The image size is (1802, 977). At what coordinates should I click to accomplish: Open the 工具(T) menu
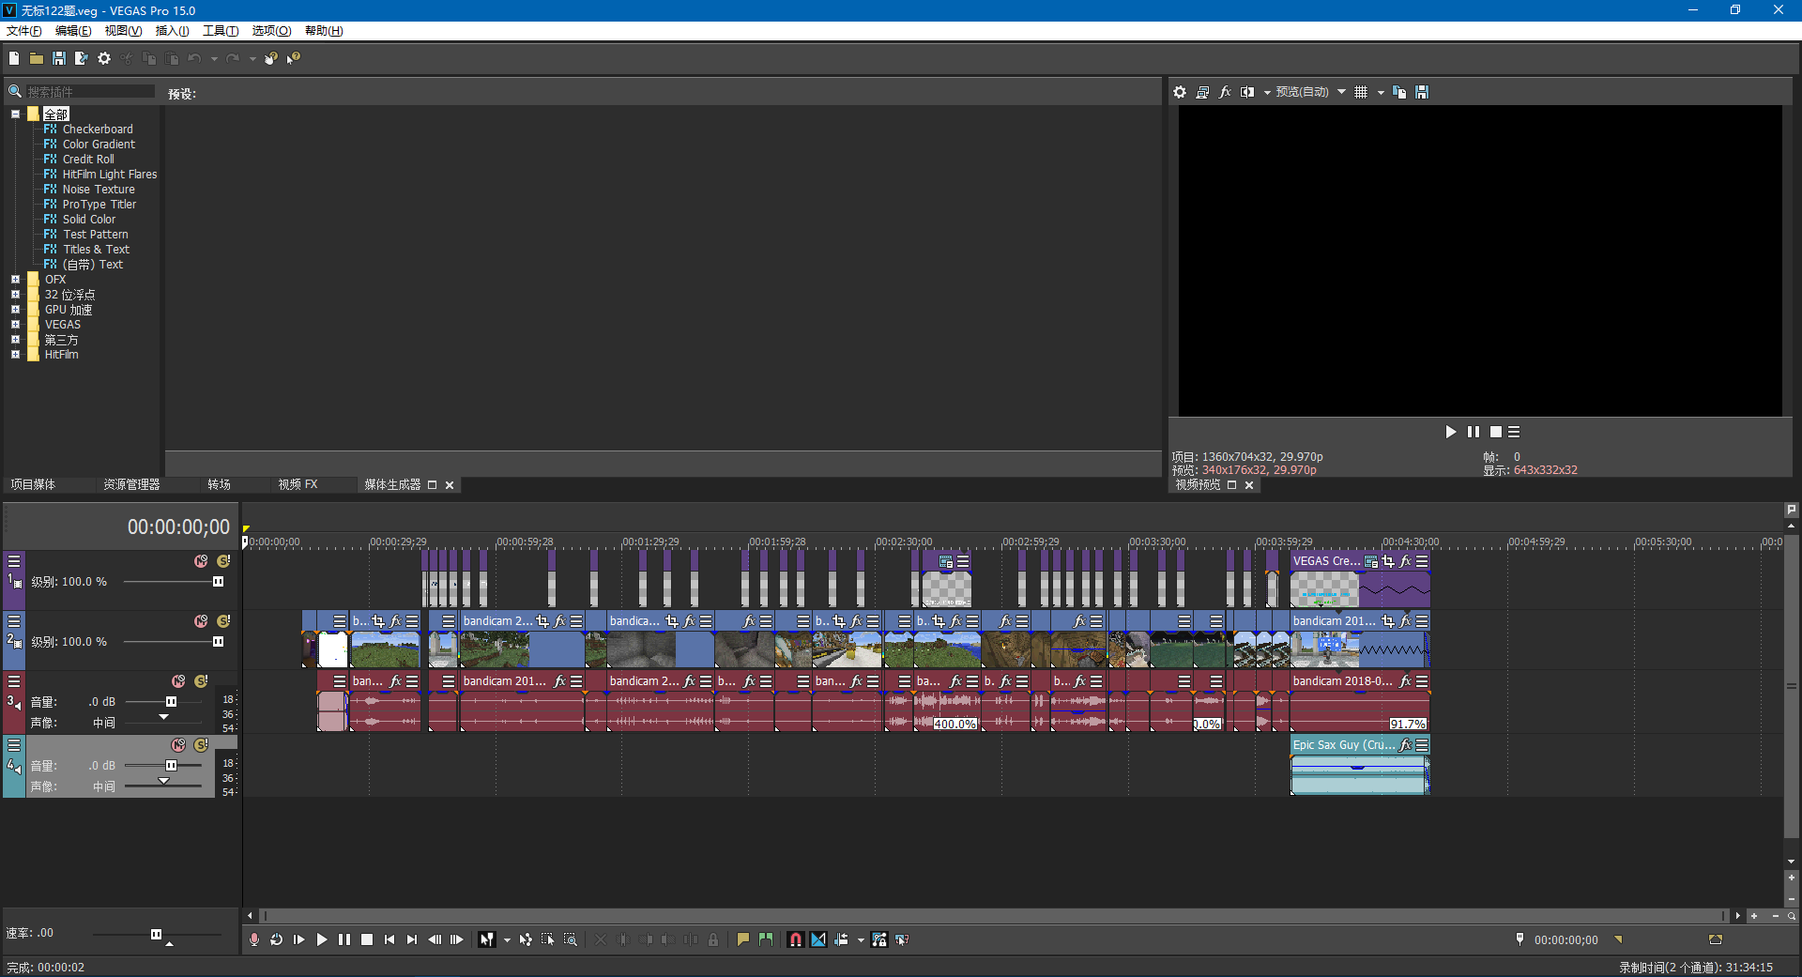[221, 31]
